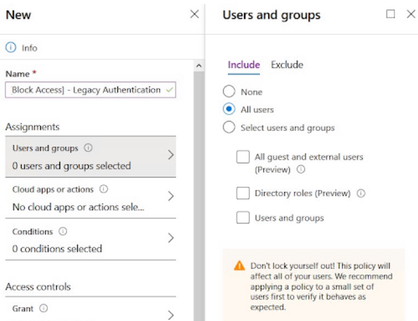The width and height of the screenshot is (418, 321).
Task: Enable the Directory roles (Preview) checkbox
Action: pyautogui.click(x=243, y=193)
